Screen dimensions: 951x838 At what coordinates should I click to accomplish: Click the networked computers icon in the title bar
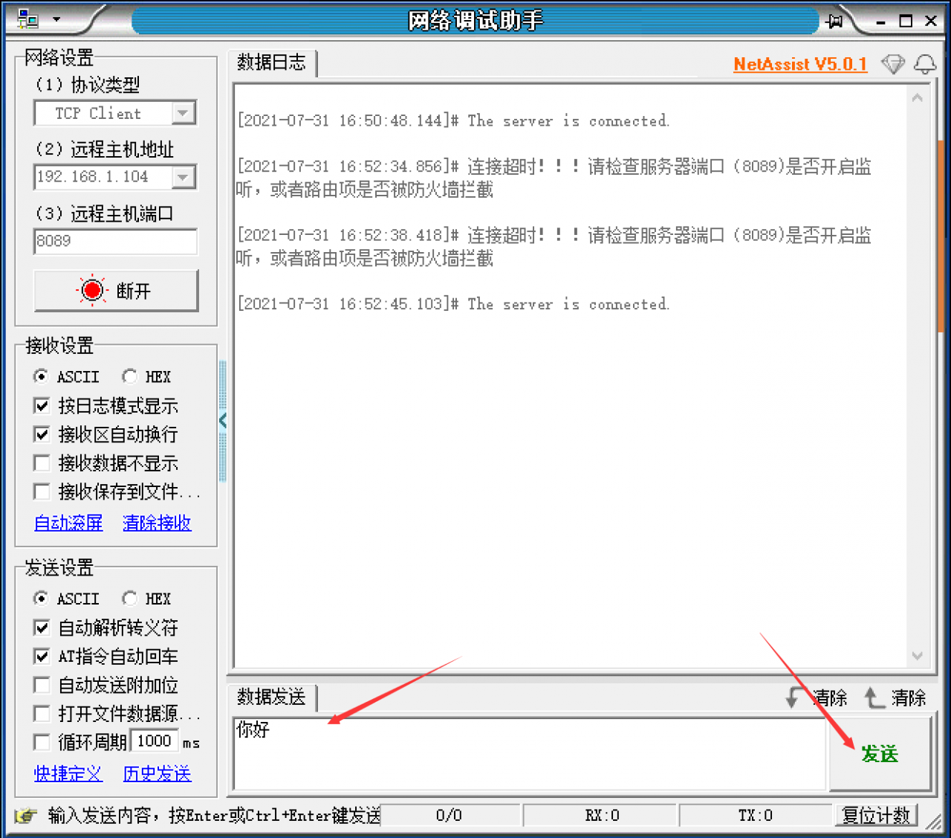[x=27, y=19]
